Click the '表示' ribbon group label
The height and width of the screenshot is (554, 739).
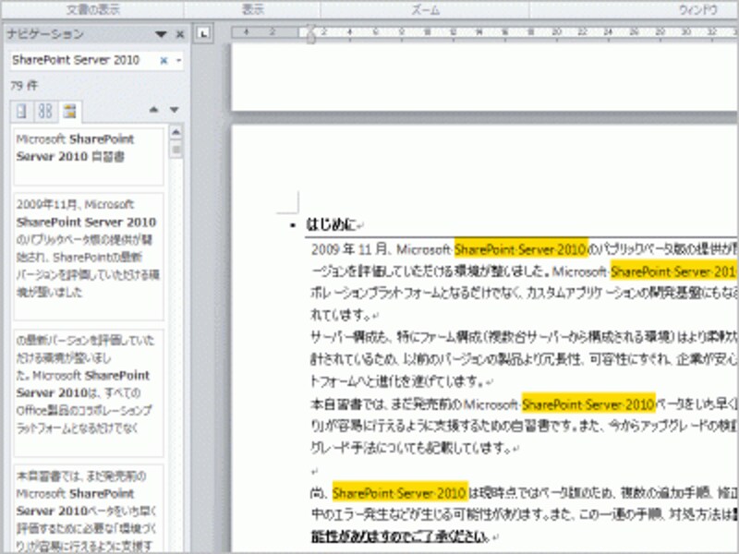coord(252,9)
